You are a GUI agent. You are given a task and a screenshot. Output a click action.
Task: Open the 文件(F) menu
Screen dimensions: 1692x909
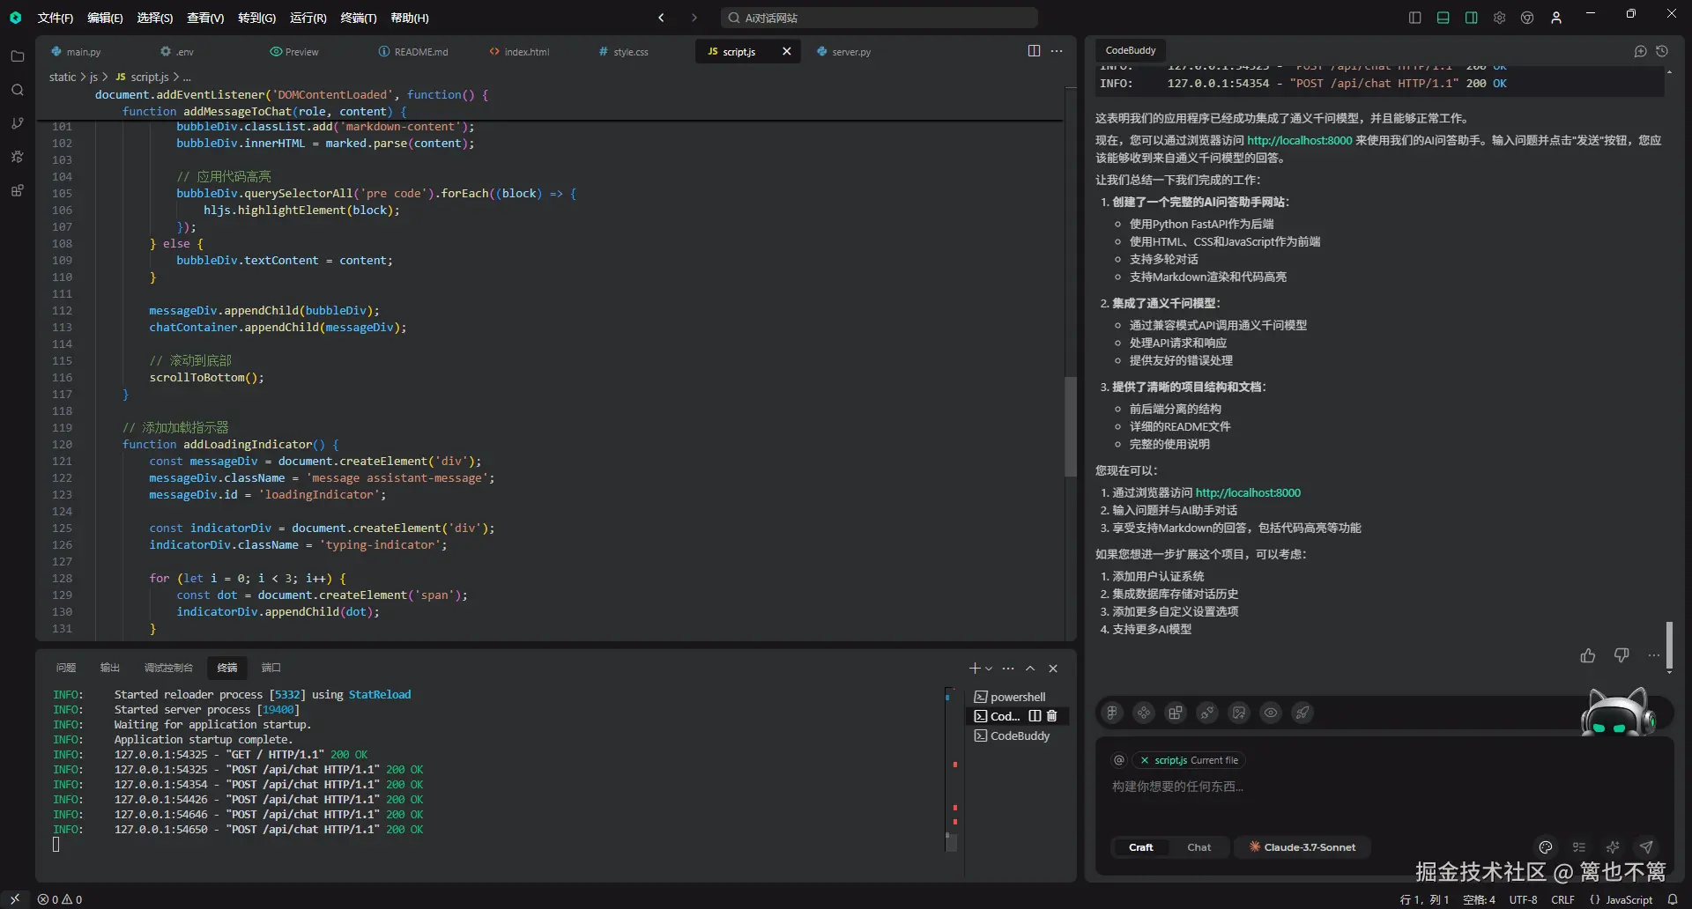[55, 18]
